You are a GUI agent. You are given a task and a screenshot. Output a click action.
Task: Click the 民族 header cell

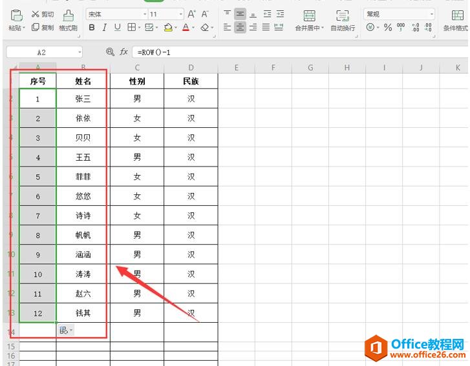coord(191,81)
